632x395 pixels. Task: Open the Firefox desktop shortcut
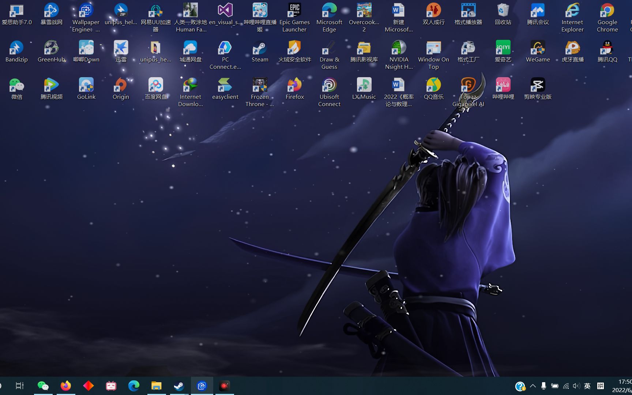(x=294, y=89)
